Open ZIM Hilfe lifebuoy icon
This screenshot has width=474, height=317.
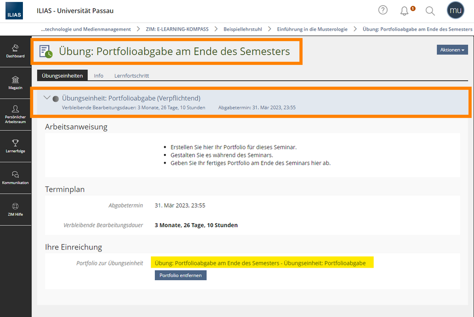15,209
